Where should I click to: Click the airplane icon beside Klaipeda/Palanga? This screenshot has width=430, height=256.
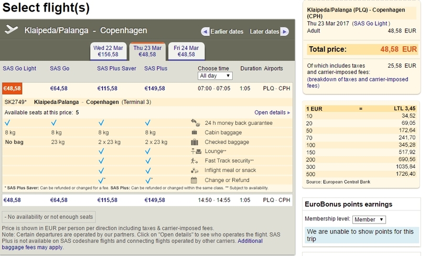(x=12, y=30)
